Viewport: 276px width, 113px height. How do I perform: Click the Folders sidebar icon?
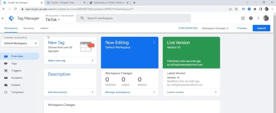click(x=6, y=85)
